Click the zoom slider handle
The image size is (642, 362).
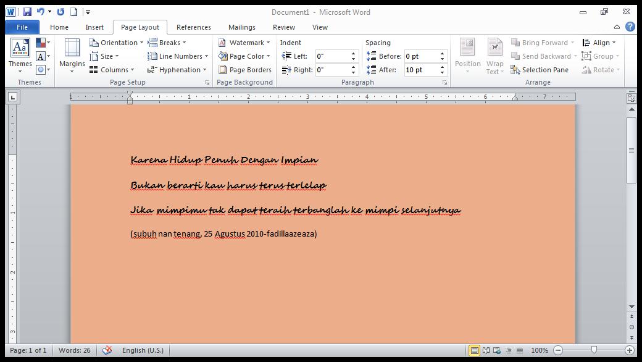coord(594,350)
